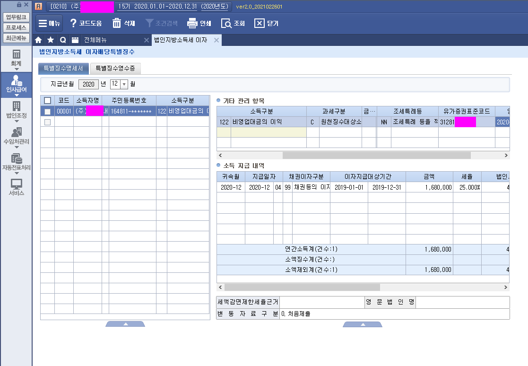
Task: Select the 164811-******** resident number cell
Action: (132, 112)
